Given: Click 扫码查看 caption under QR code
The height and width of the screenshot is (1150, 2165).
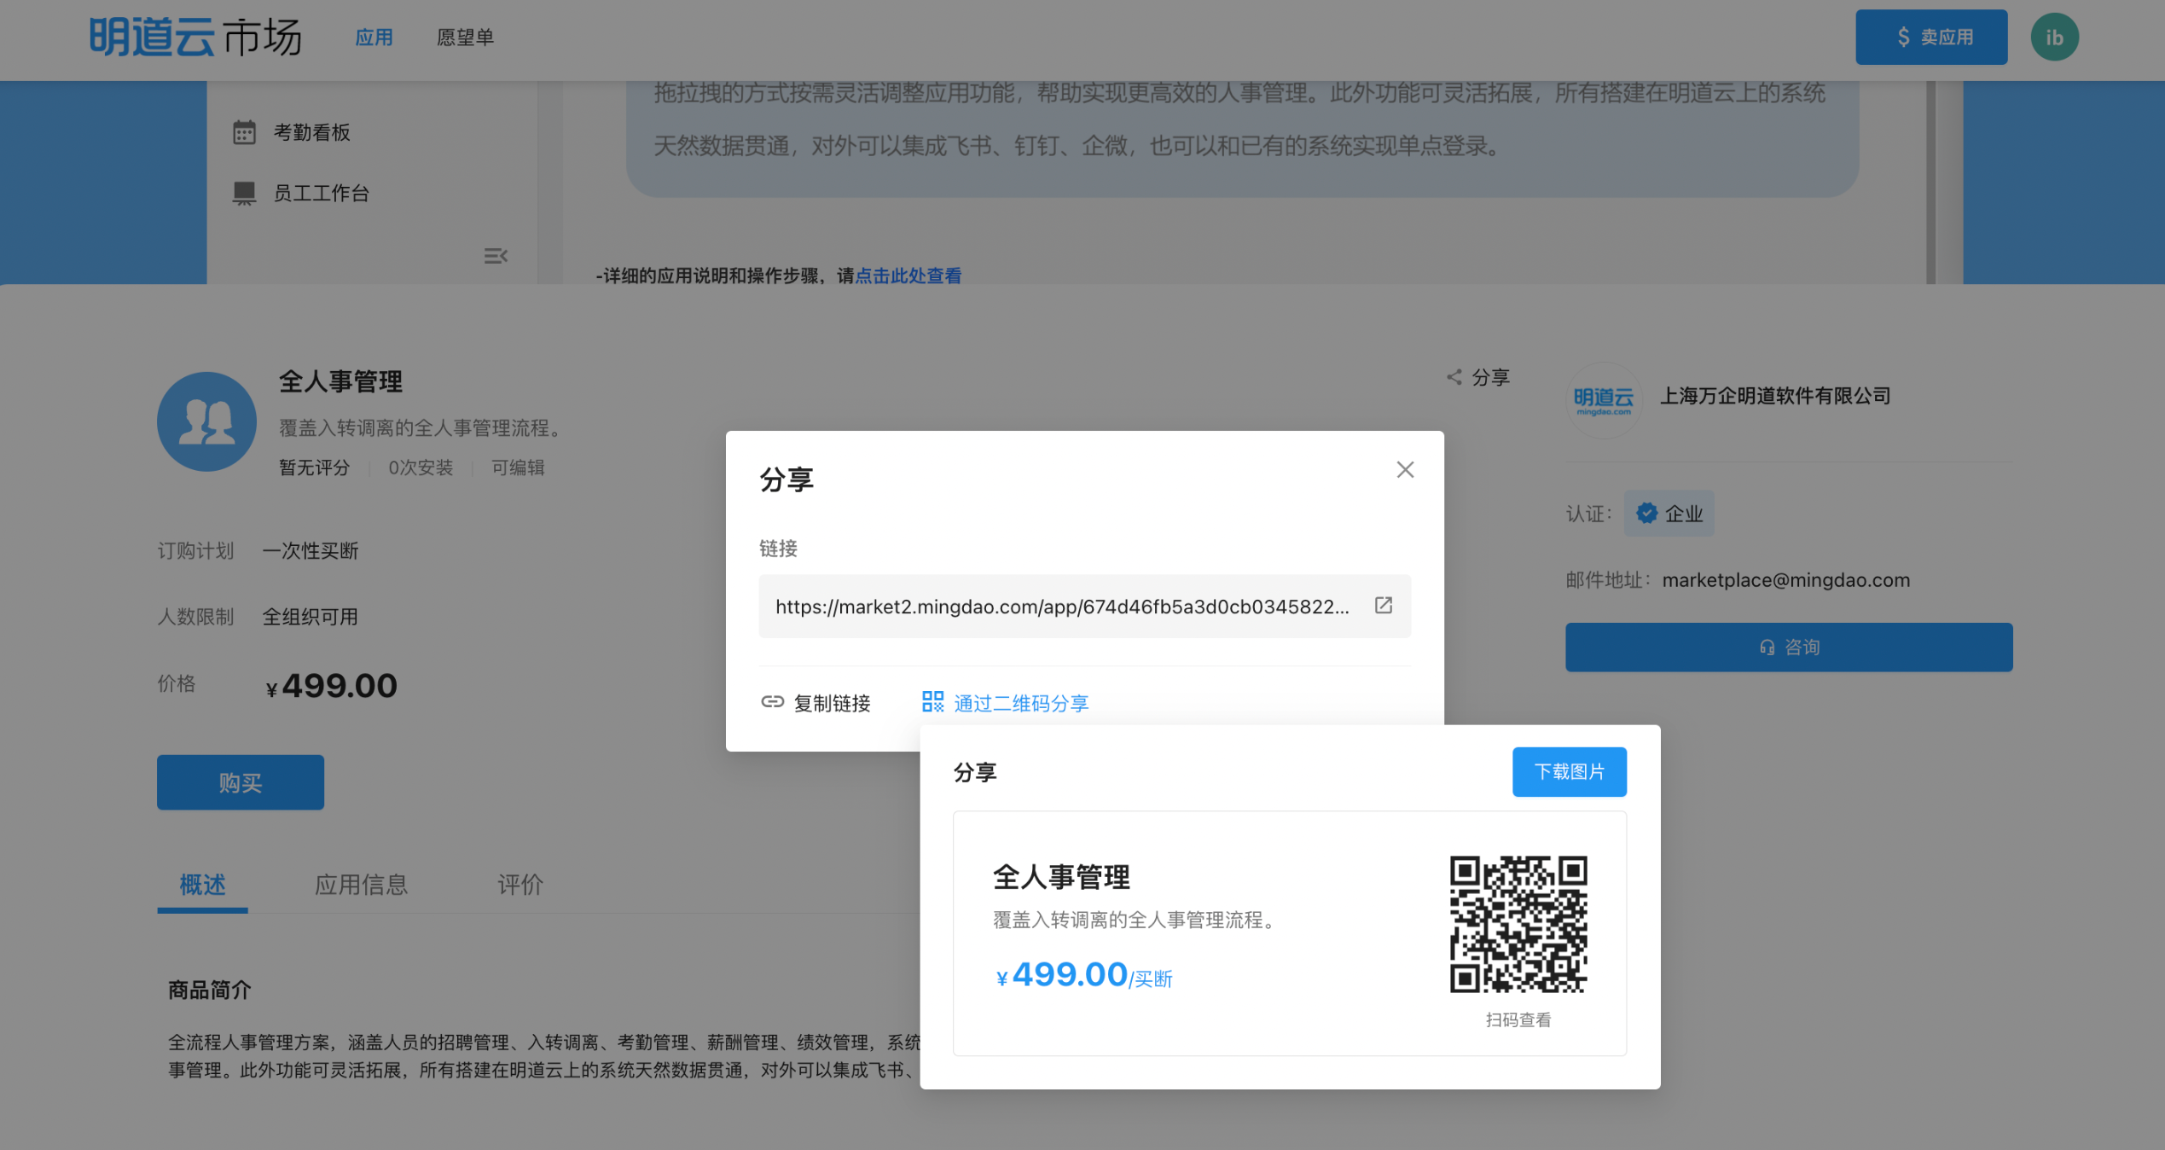Looking at the screenshot, I should 1518,1020.
